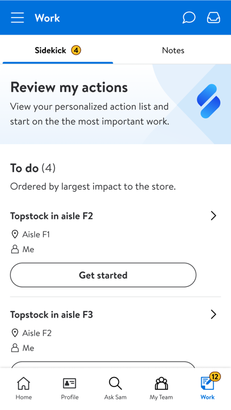The image size is (231, 410).
Task: Tap the Sidekick notification badge 4
Action: (76, 50)
